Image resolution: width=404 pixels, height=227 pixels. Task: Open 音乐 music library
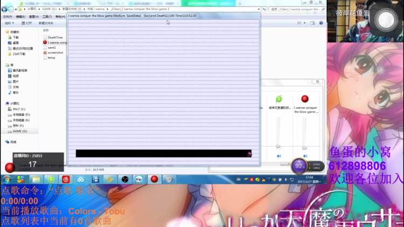pos(13,92)
